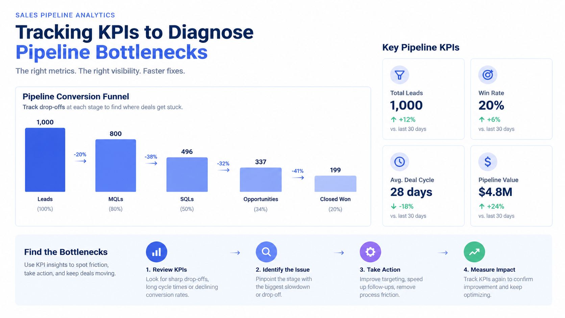Click the -38% drop-off label
This screenshot has width=565, height=318.
(151, 157)
